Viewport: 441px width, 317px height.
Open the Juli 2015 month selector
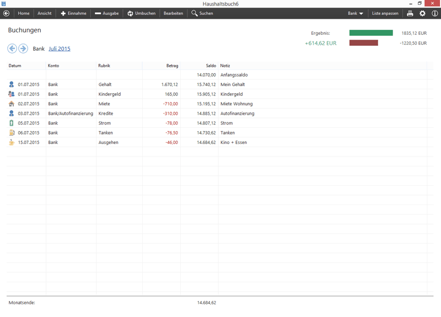tap(60, 49)
